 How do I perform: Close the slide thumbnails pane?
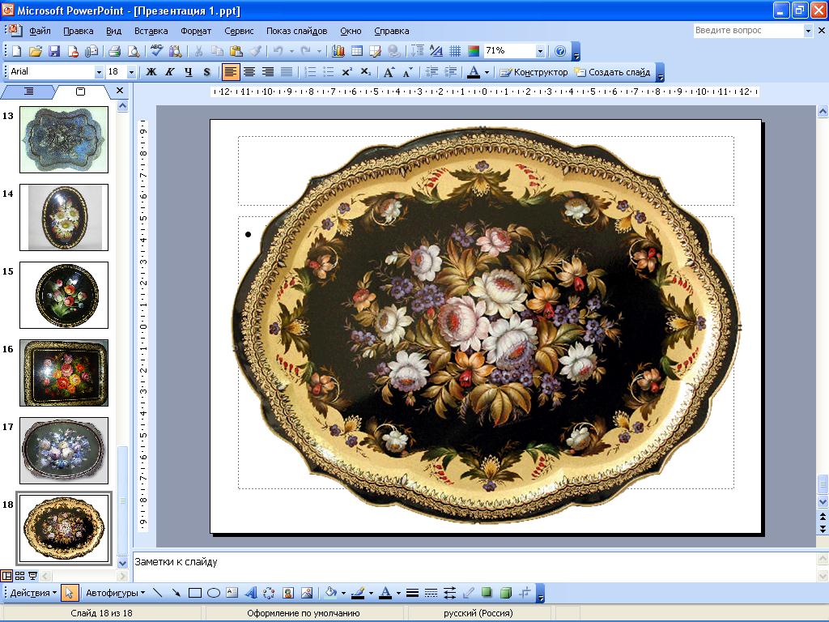coord(120,91)
